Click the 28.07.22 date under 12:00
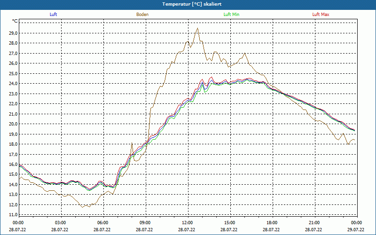 tap(187, 230)
